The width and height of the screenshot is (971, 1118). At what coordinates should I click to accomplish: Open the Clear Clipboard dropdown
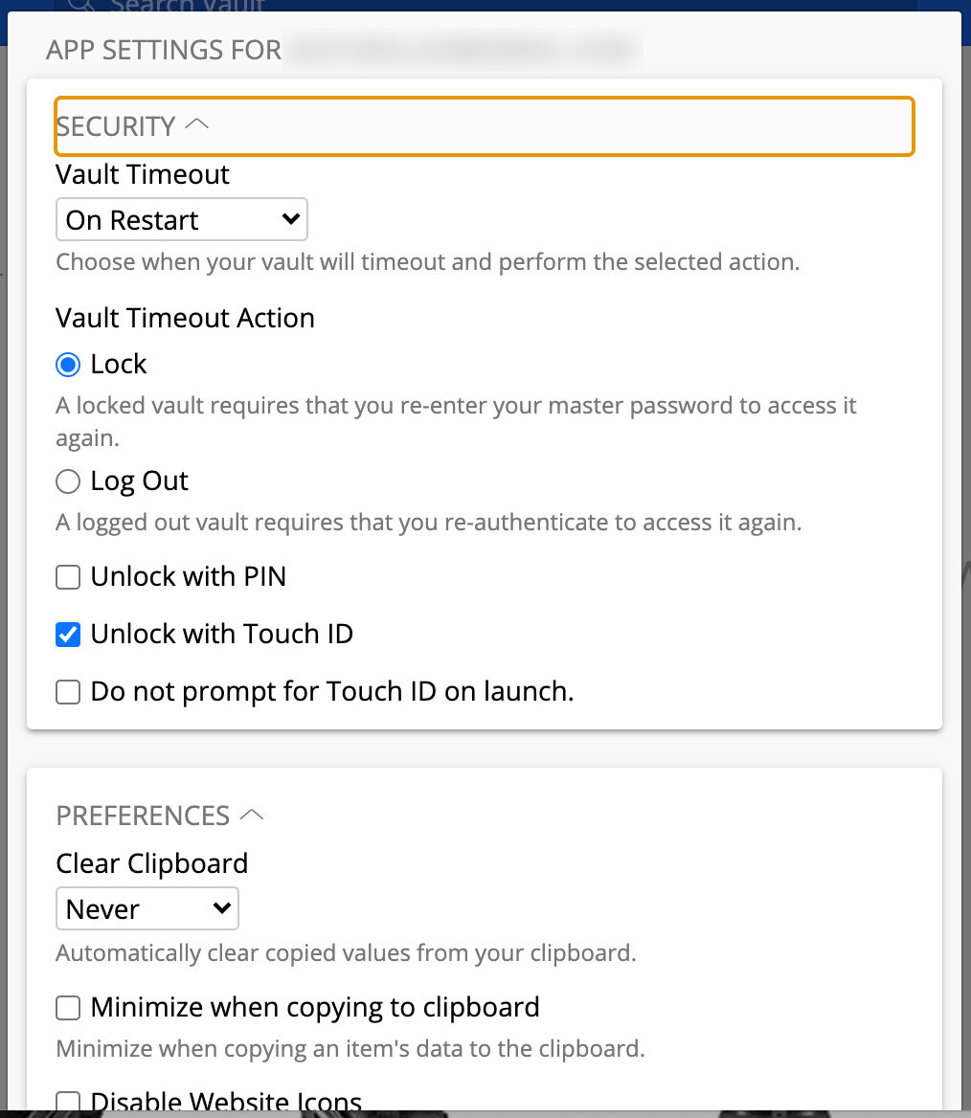[147, 908]
